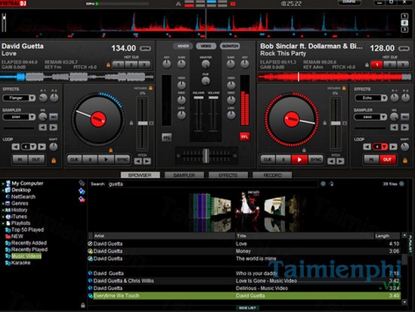This screenshot has width=415, height=312.
Task: Expand the Playlists tree node
Action: 3,223
